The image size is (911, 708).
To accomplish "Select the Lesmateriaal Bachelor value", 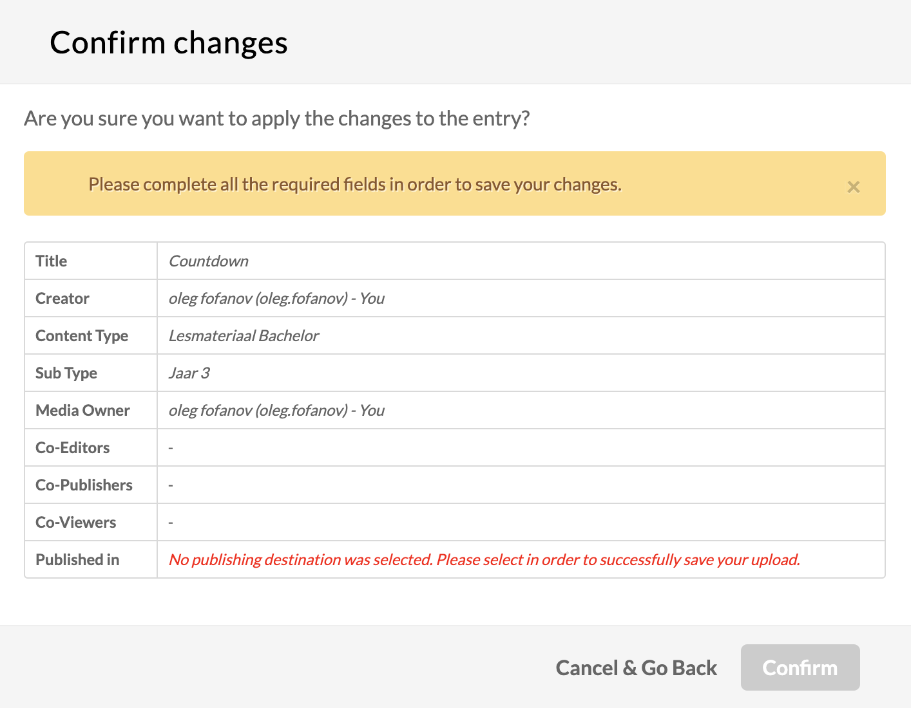I will 244,335.
